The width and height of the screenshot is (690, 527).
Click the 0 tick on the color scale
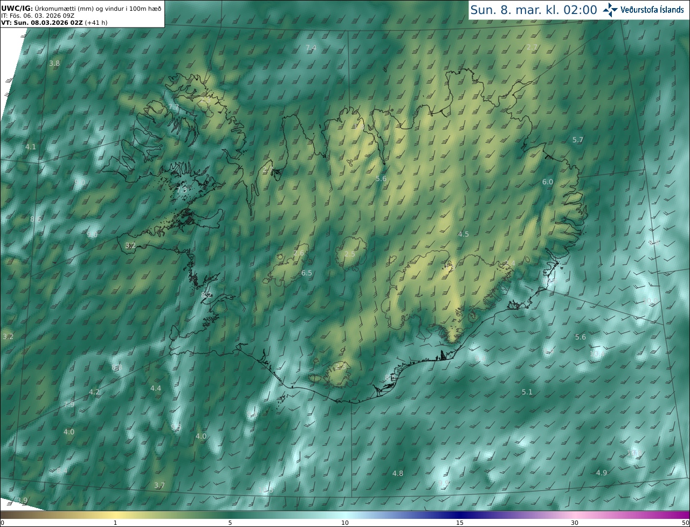point(2,523)
